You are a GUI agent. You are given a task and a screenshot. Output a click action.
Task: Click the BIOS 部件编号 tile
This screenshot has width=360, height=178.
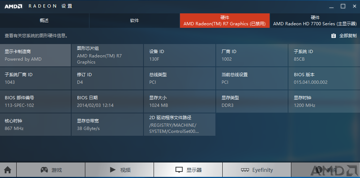(x=35, y=101)
